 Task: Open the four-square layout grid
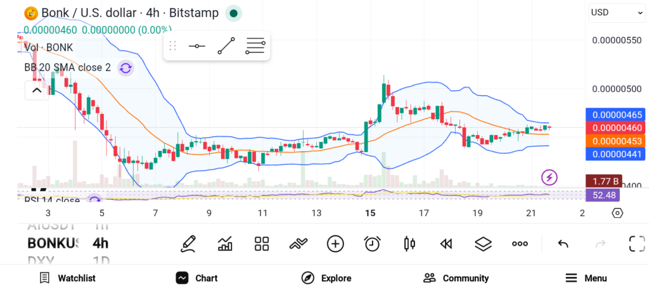point(262,244)
